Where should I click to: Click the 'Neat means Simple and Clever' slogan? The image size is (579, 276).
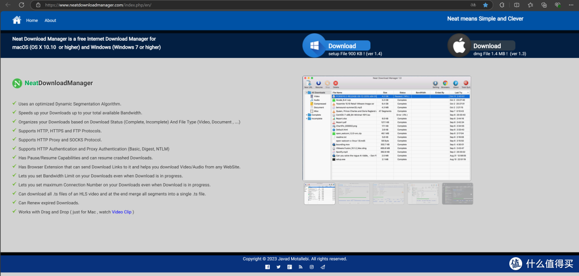click(x=485, y=19)
